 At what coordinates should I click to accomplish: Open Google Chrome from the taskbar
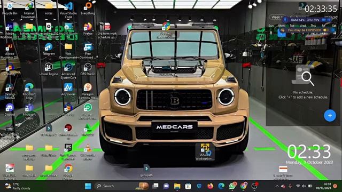[244, 186]
